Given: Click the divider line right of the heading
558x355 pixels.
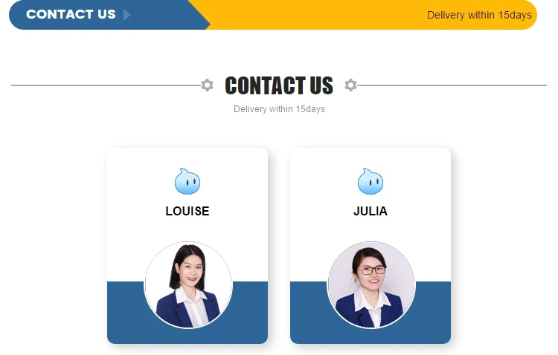Looking at the screenshot, I should 452,85.
